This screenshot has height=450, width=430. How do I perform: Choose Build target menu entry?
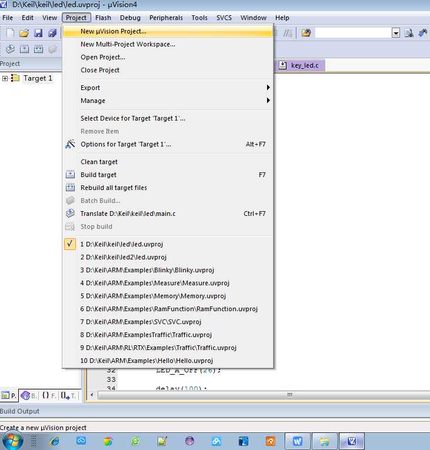pos(168,175)
